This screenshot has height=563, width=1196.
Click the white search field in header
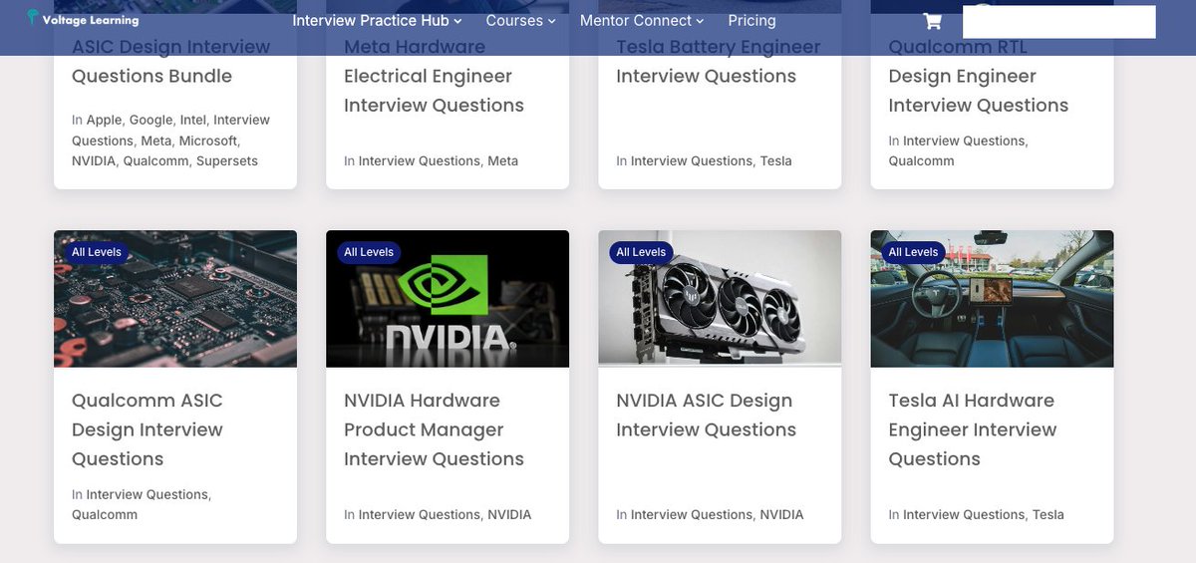pos(1058,21)
